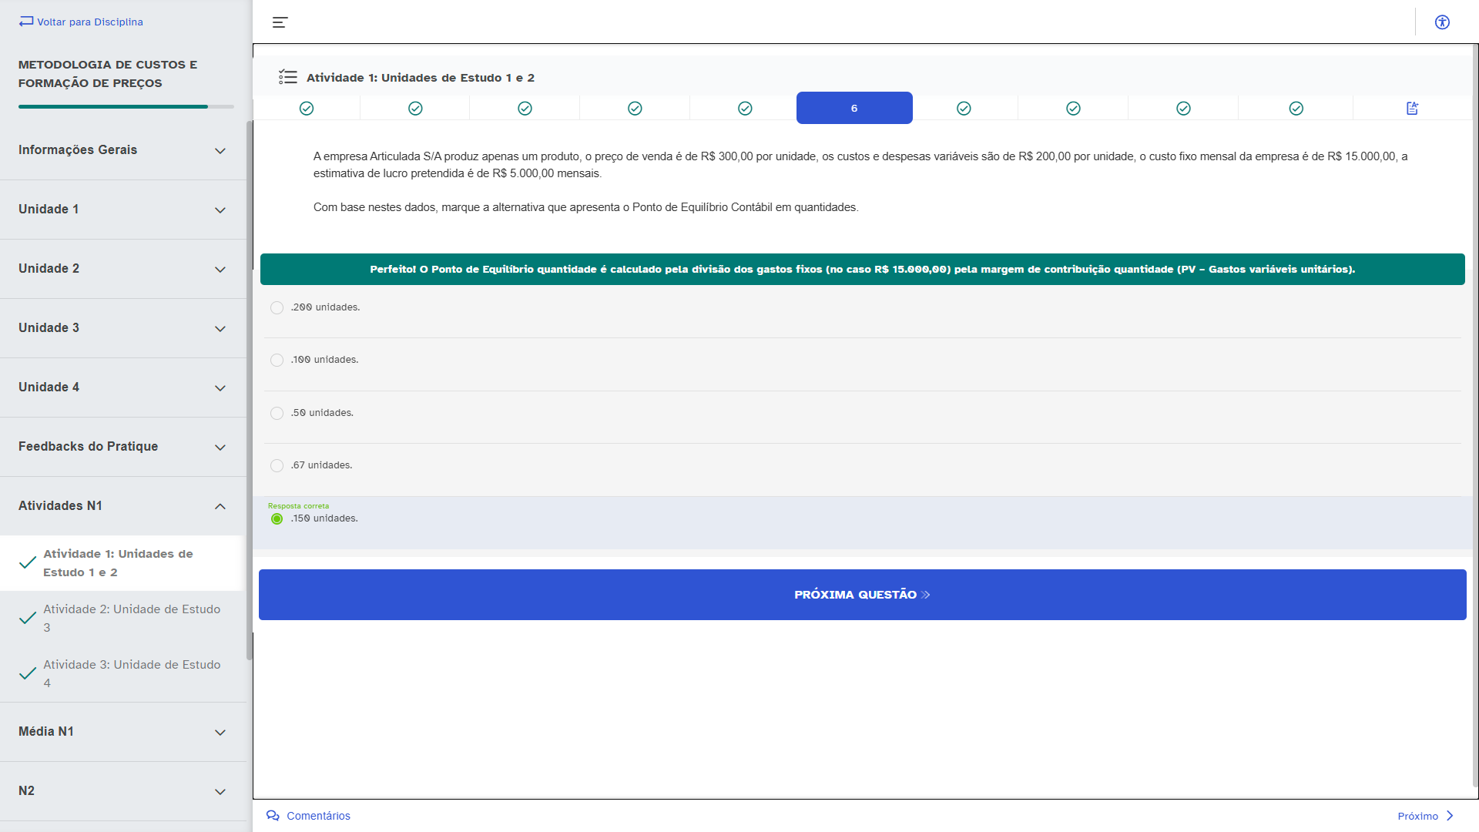Open the final summary notepad icon tab
Image resolution: width=1479 pixels, height=832 pixels.
(1412, 109)
